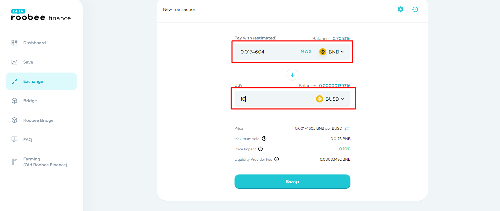Click the Dashboard grid icon
This screenshot has height=211, width=500.
point(14,43)
